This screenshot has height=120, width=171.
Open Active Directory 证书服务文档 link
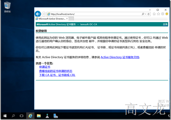(120, 57)
